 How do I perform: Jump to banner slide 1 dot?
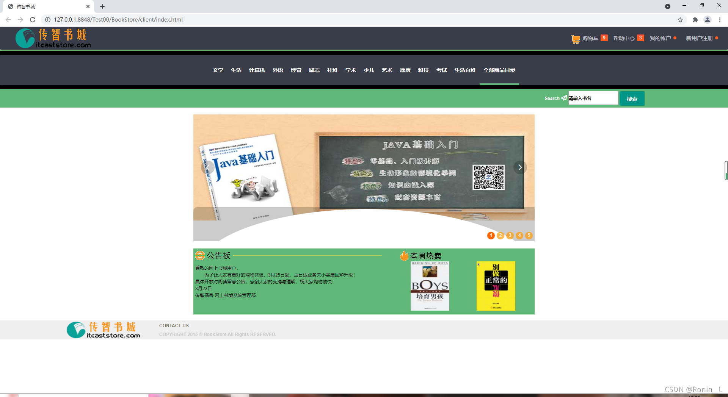pos(491,236)
